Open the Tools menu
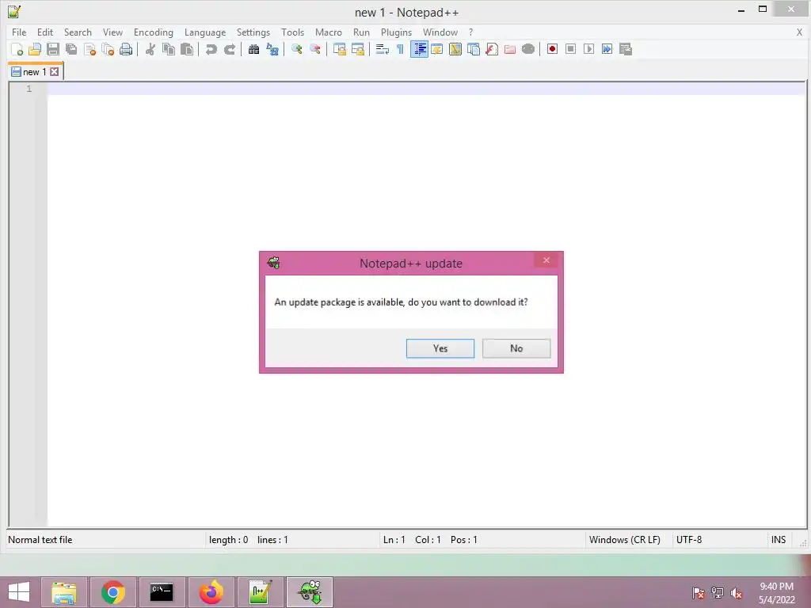The height and width of the screenshot is (608, 811). (x=292, y=32)
